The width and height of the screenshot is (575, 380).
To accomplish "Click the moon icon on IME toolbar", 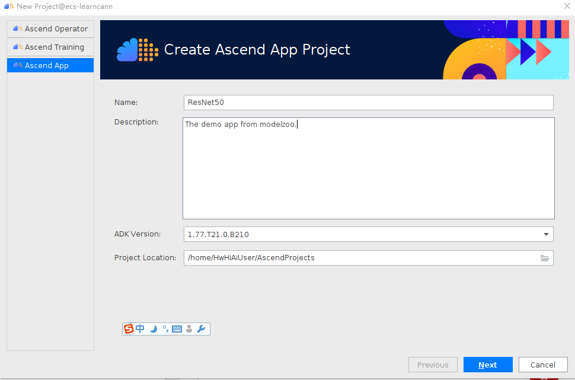I will pyautogui.click(x=154, y=329).
